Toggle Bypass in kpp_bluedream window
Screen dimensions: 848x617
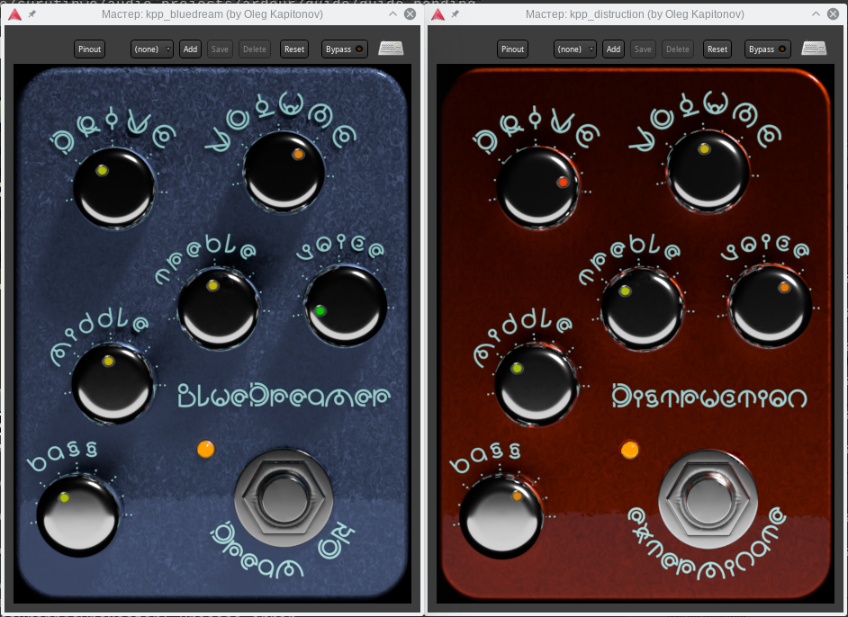tap(345, 49)
